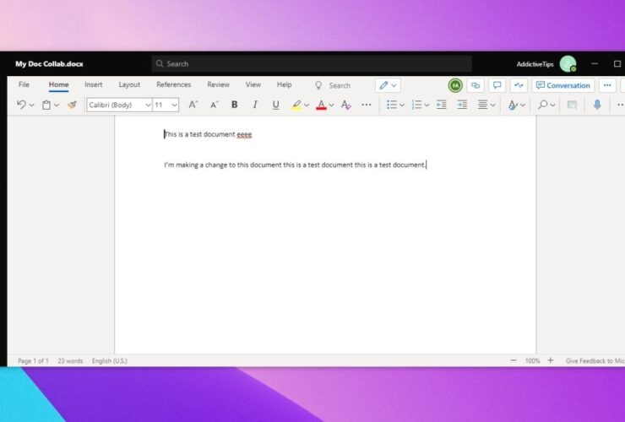Open the Editing mode pencil dropdown
625x422 pixels.
tap(388, 85)
